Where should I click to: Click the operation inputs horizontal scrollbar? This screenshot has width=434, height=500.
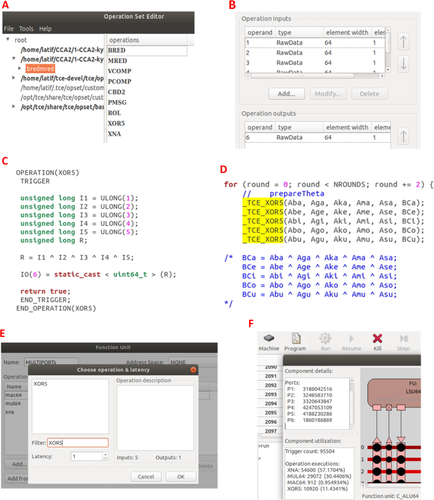[x=302, y=76]
